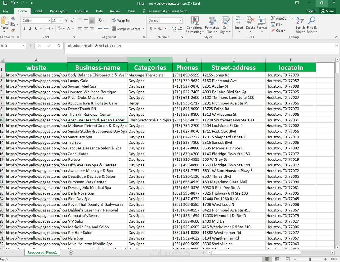Screen dimensions: 340x262
Task: Toggle underline formatting
Action: (x=36, y=29)
